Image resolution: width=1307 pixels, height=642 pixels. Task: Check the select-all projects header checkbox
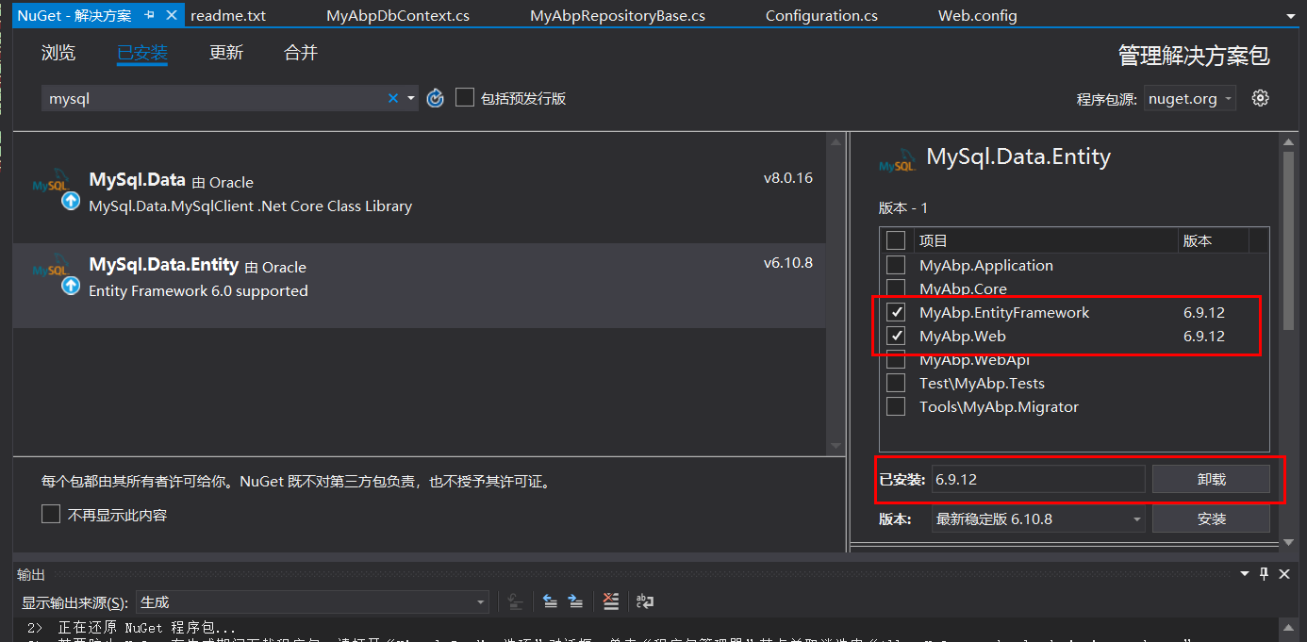(896, 241)
